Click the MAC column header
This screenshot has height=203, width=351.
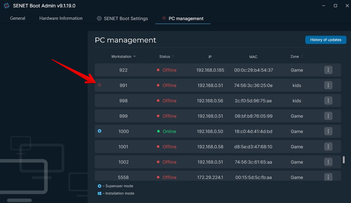253,57
